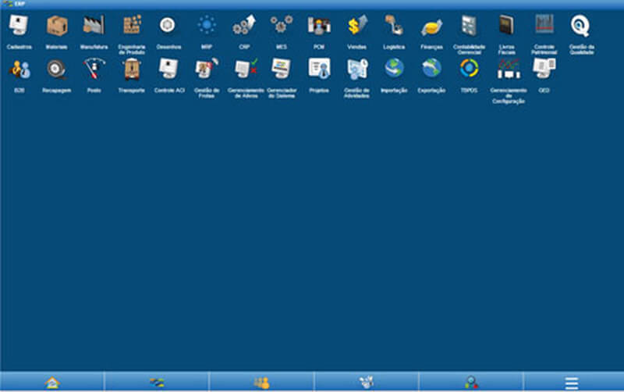This screenshot has height=392, width=624.
Task: Open the hamburger menu in bottom bar
Action: point(572,382)
